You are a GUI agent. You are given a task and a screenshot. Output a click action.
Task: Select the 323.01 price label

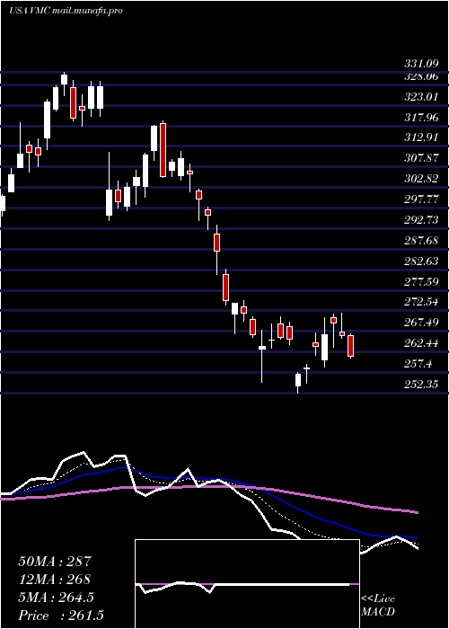coord(420,97)
